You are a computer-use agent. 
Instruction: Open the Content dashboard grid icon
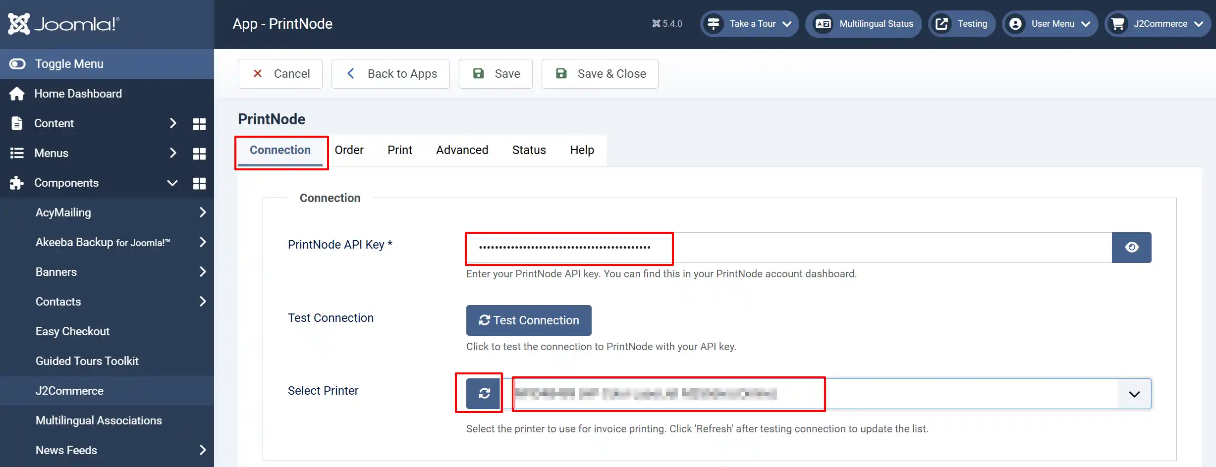click(x=199, y=124)
